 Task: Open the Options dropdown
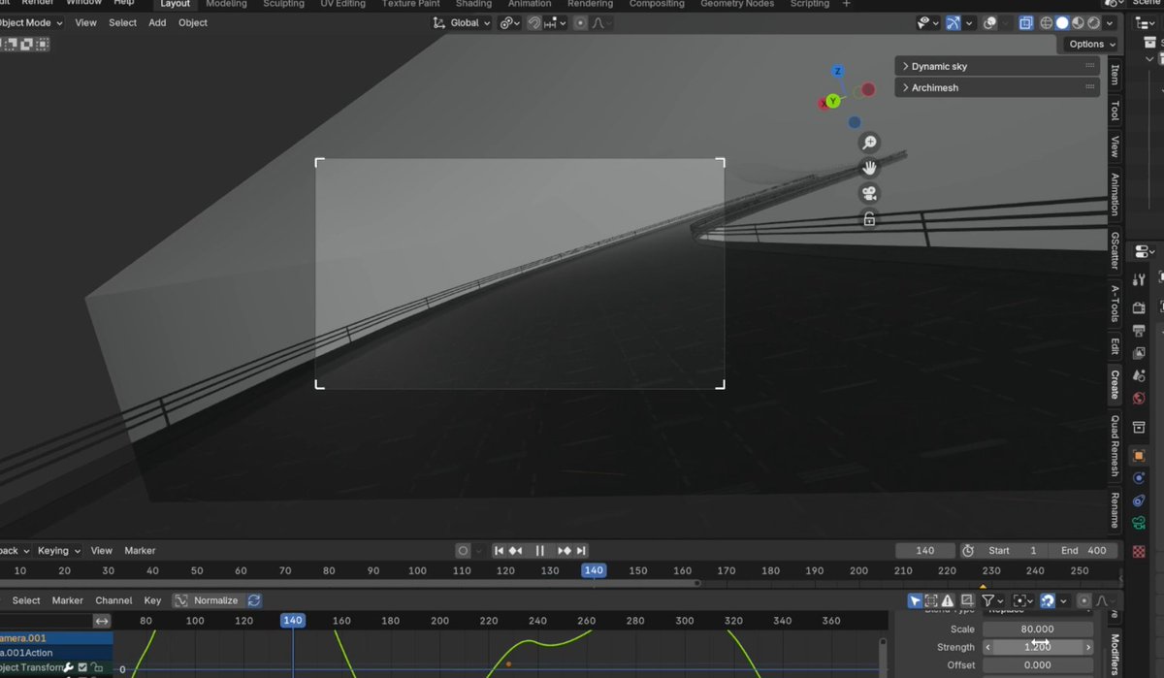tap(1091, 44)
